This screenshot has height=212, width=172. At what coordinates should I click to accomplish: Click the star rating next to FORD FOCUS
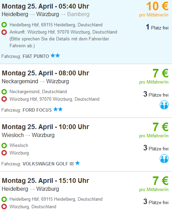click(58, 109)
